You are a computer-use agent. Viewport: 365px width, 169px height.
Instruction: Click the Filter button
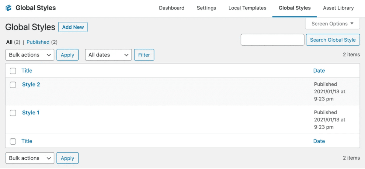click(144, 55)
